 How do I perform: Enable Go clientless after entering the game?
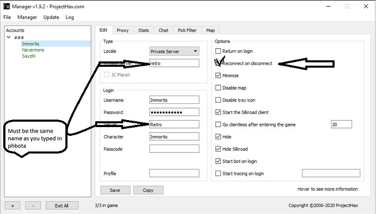tap(218, 124)
